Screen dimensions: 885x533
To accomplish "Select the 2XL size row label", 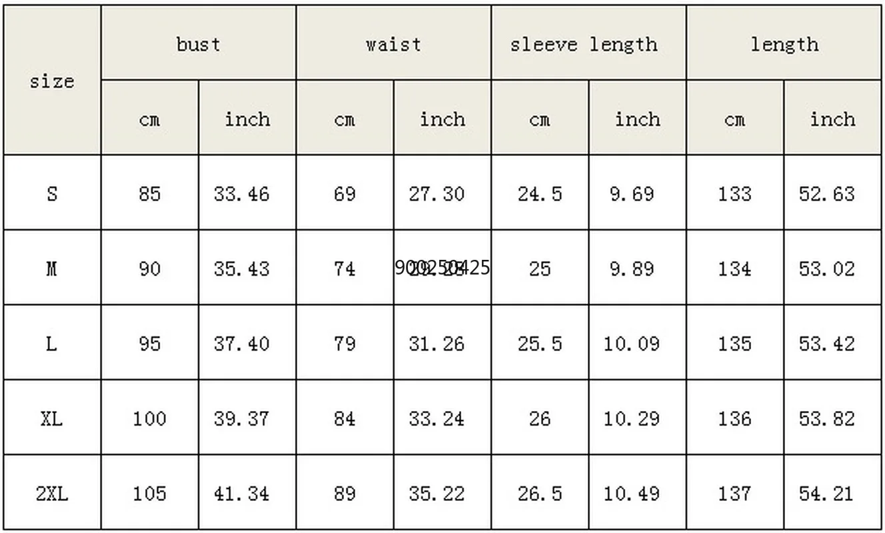I will point(51,494).
